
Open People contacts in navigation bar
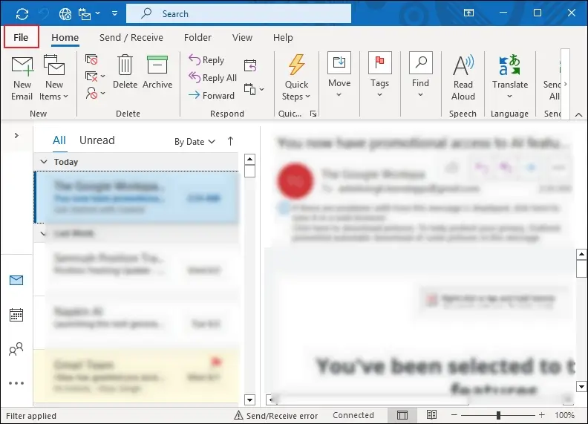(16, 349)
